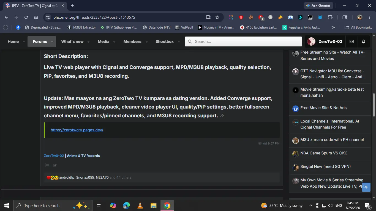This screenshot has height=211, width=376.
Task: Open the M3U8 Extractor bookmark
Action: (82, 27)
